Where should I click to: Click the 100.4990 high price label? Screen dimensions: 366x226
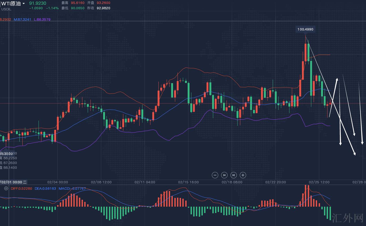click(x=305, y=29)
